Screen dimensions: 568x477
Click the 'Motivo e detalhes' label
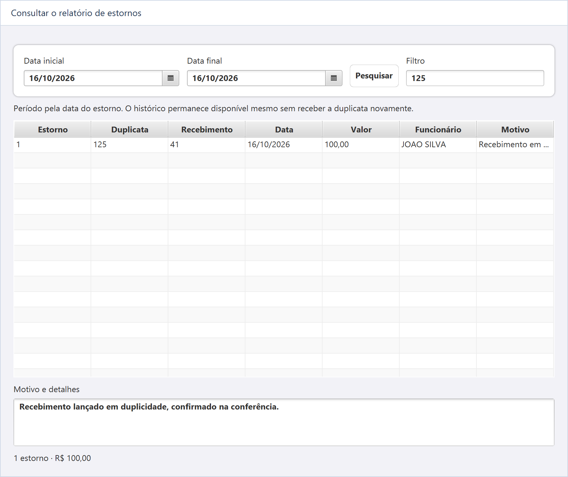click(x=47, y=389)
